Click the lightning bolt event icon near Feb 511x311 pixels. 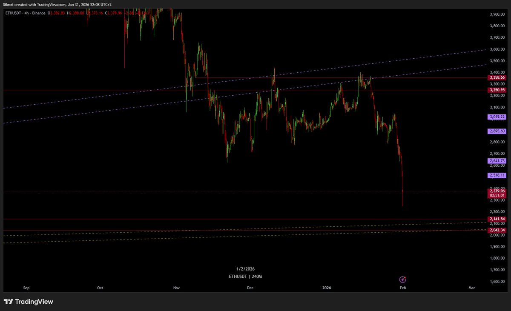402,280
